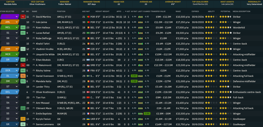Click the FtT icon next to Kyrylo Fesiun
Image resolution: width=263 pixels, height=127 pixels.
(23, 119)
